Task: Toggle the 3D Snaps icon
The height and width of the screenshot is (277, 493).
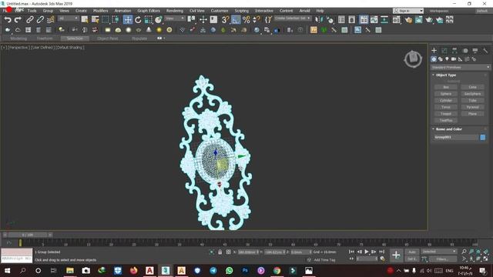Action: tap(225, 20)
